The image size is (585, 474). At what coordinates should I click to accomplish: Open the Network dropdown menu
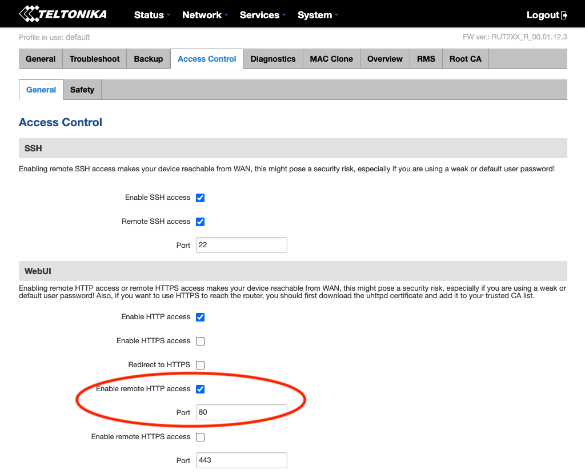[202, 15]
